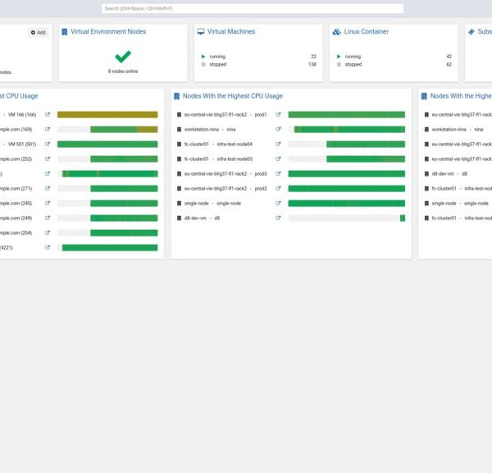Open external link for guest (254)
The image size is (492, 473).
(48, 232)
